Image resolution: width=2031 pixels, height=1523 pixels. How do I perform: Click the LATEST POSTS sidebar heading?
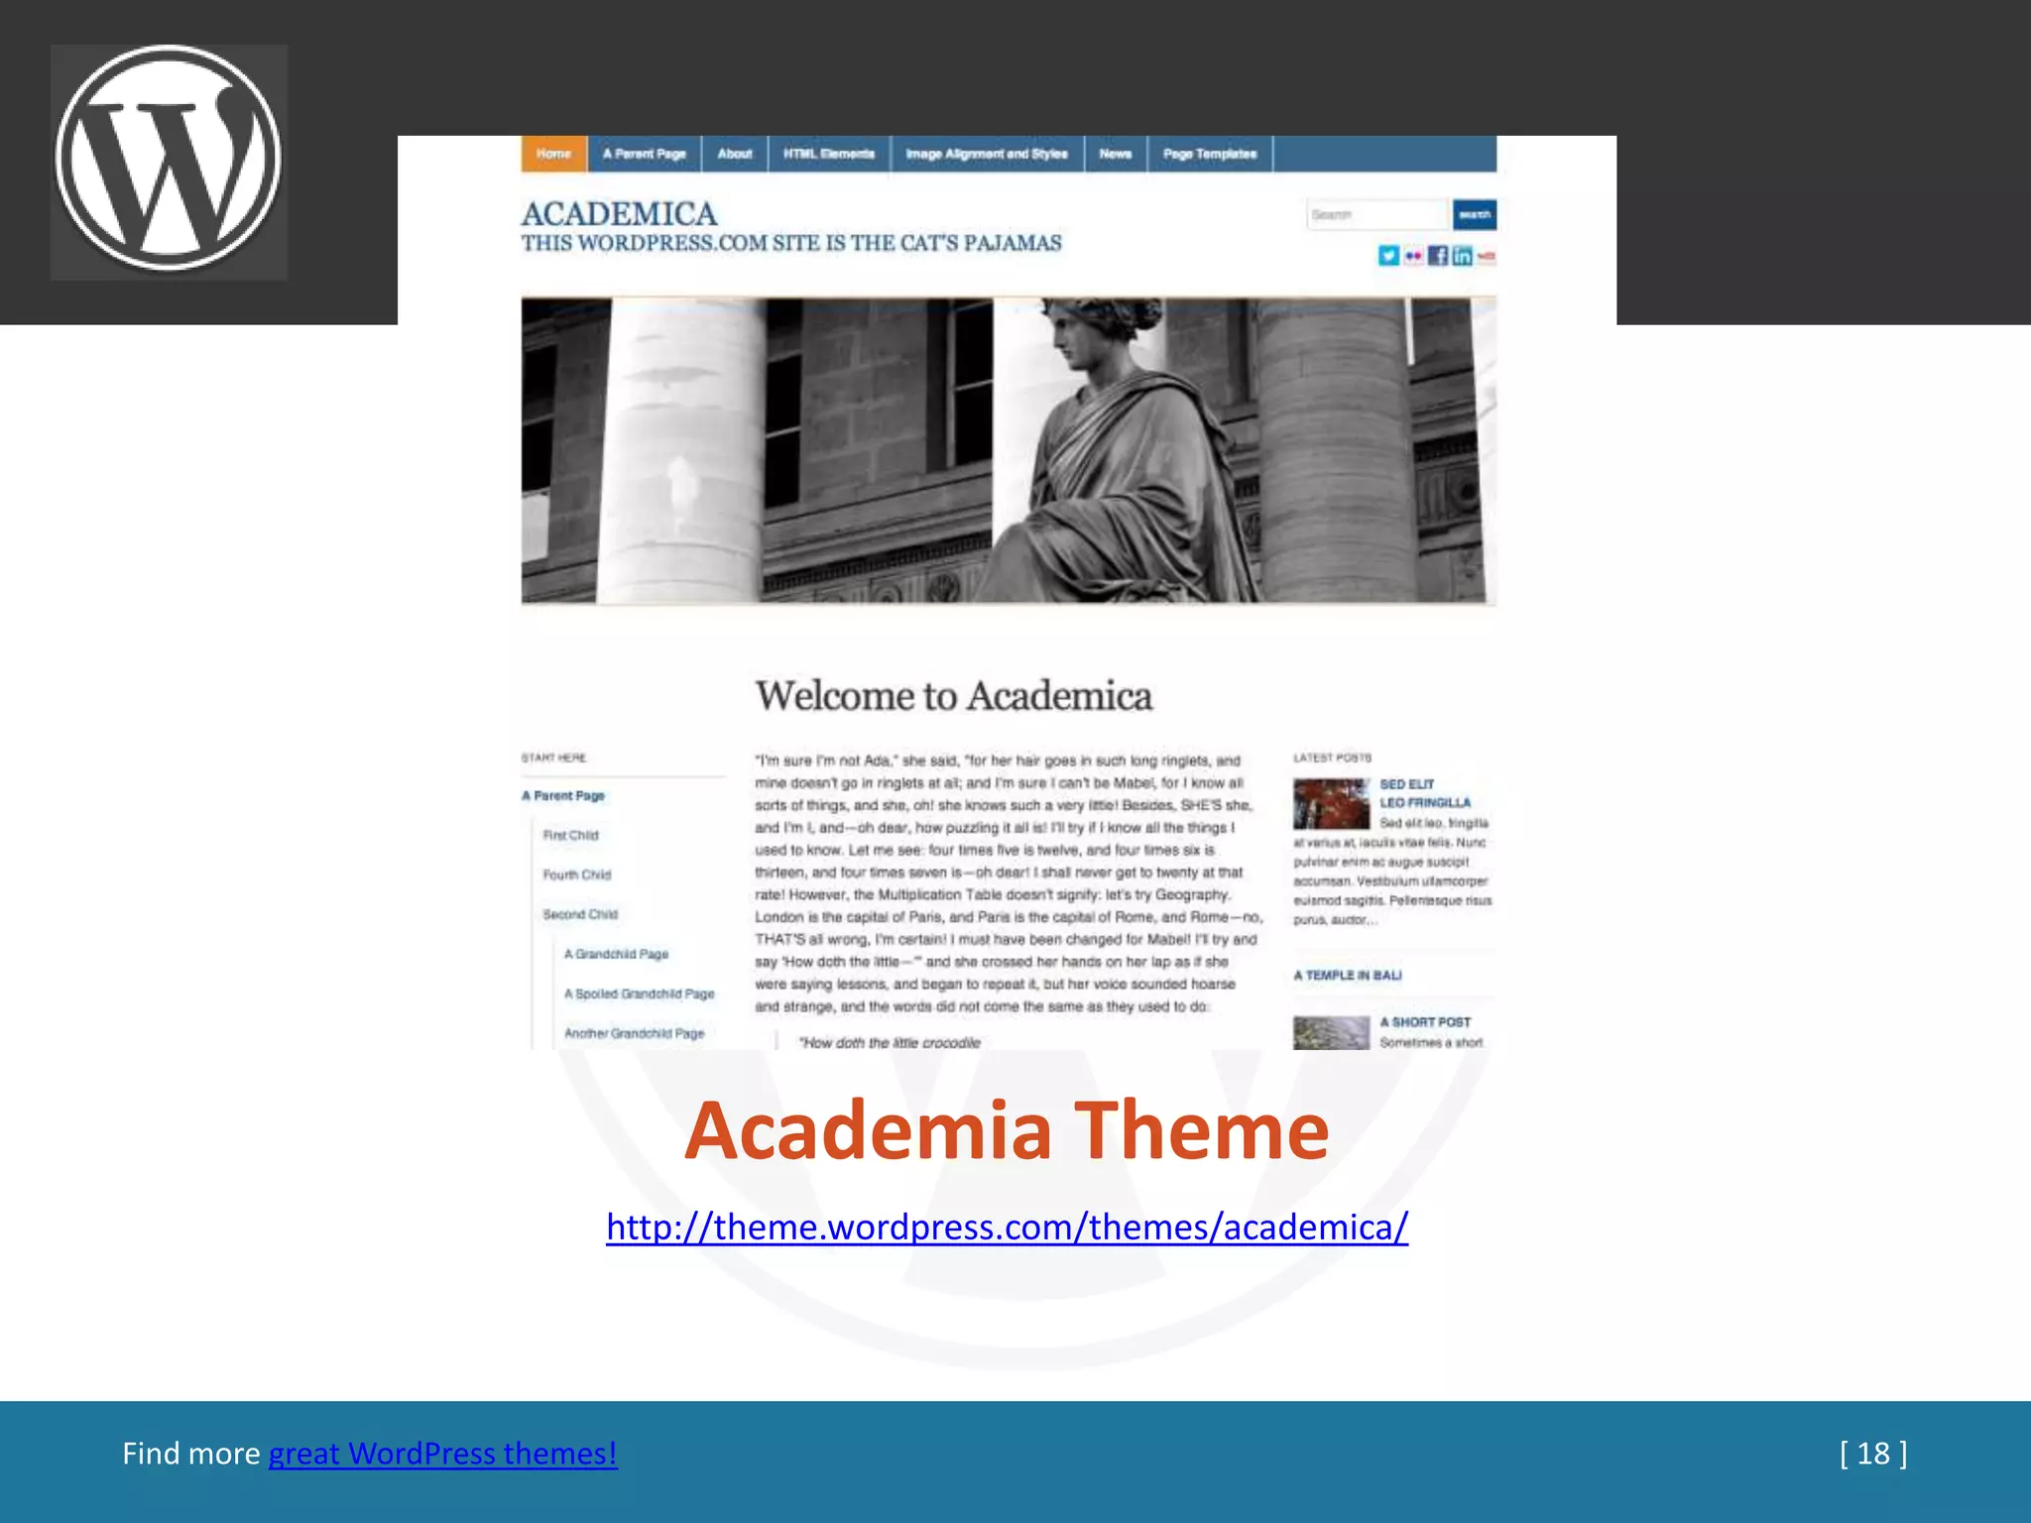pyautogui.click(x=1332, y=758)
